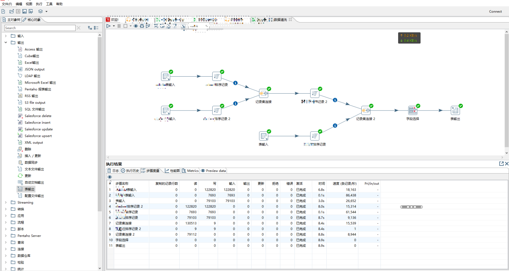Switch to the 日志 tab
The width and height of the screenshot is (509, 271).
113,171
